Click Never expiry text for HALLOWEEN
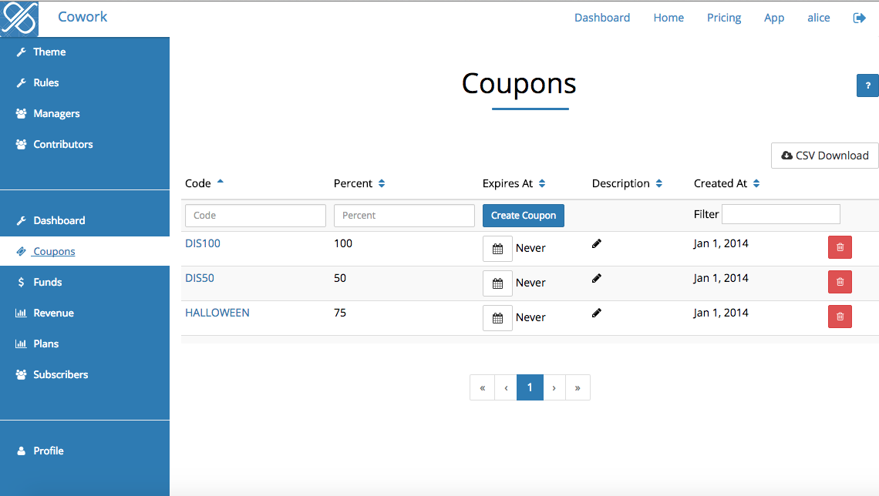Screen dimensions: 879x496 pyautogui.click(x=530, y=317)
